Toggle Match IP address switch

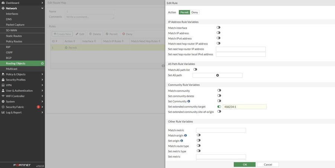(218, 33)
